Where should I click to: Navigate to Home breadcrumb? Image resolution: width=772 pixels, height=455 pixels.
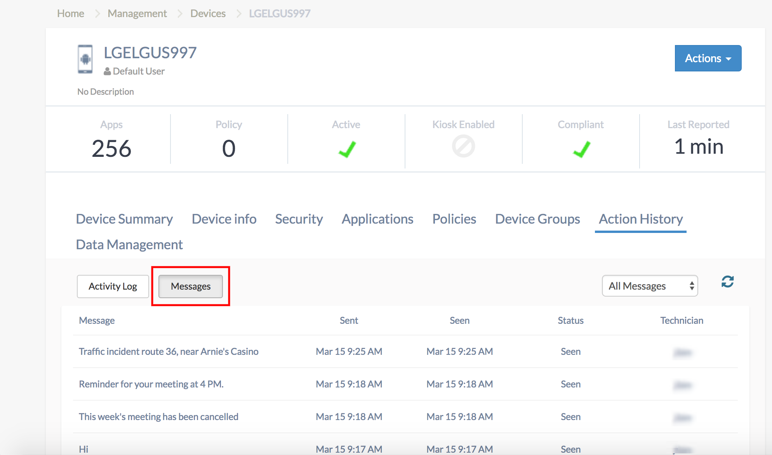point(71,14)
